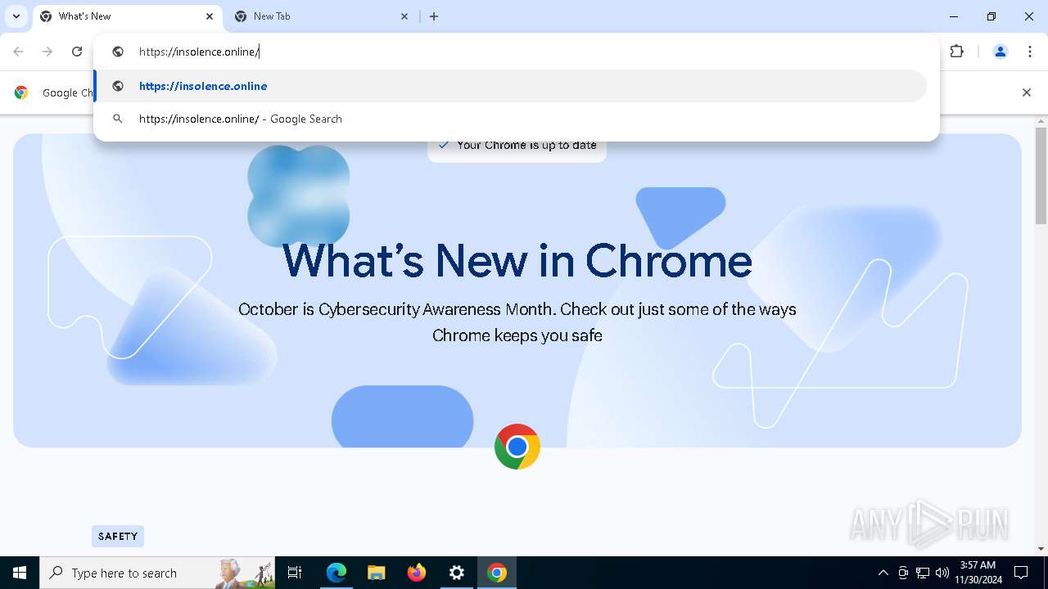The image size is (1048, 589).
Task: Open the Extensions puzzle icon
Action: coord(956,52)
